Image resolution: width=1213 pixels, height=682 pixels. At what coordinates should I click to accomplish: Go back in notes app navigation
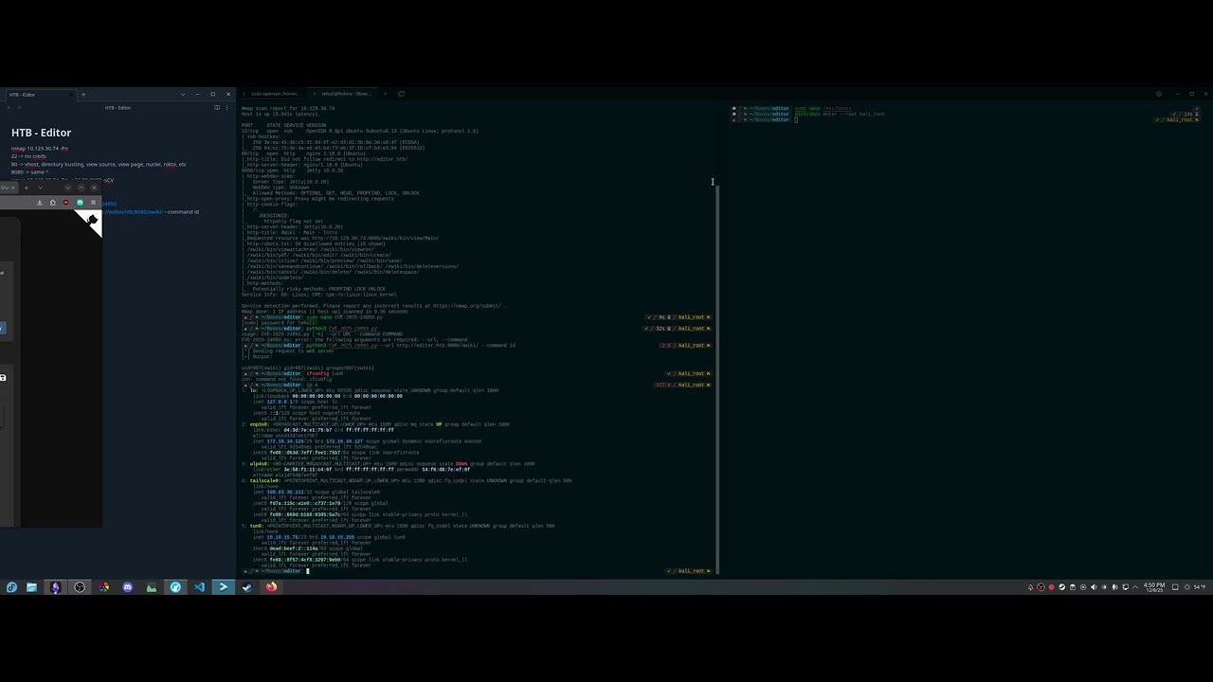click(x=9, y=108)
